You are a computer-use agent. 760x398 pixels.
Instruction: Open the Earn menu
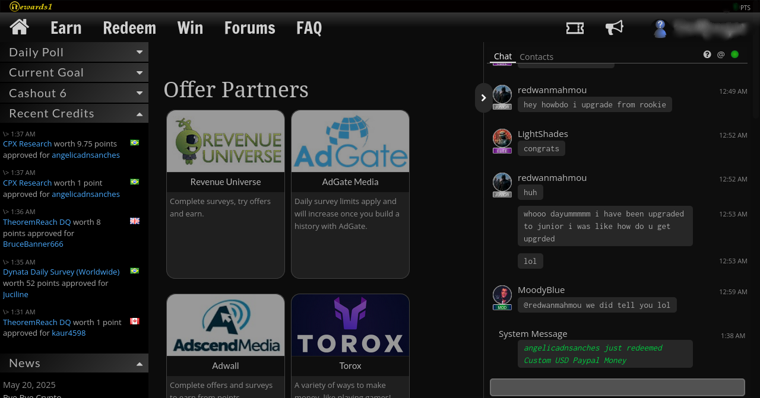[66, 28]
